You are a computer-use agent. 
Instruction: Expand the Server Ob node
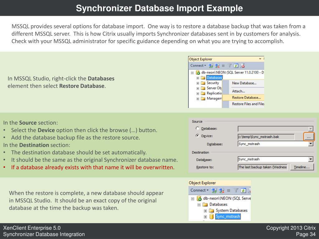coord(198,88)
